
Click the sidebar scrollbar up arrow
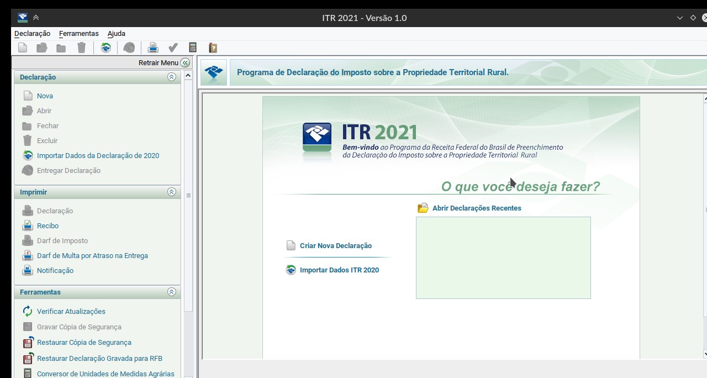click(188, 75)
